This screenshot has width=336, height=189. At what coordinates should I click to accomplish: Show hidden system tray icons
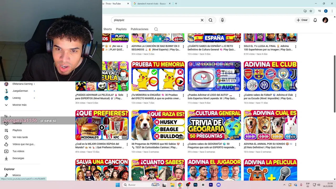[284, 185]
